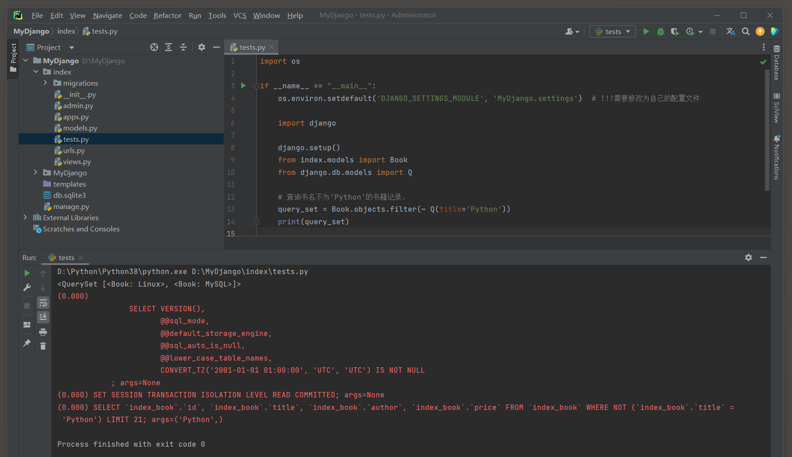
Task: Minimize the Run panel with minus icon
Action: click(763, 257)
